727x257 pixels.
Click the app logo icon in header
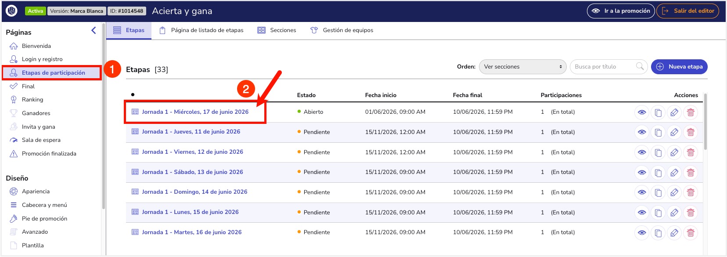(12, 11)
